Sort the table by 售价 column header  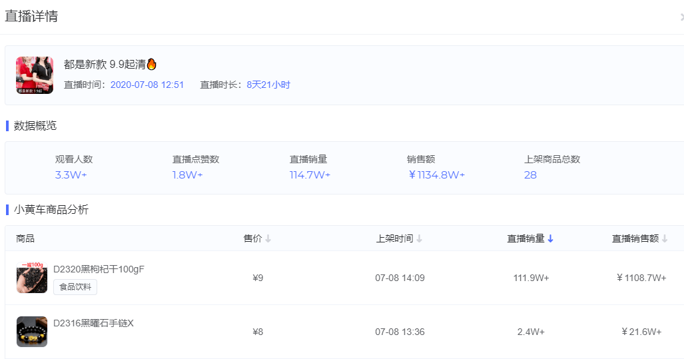pos(252,239)
